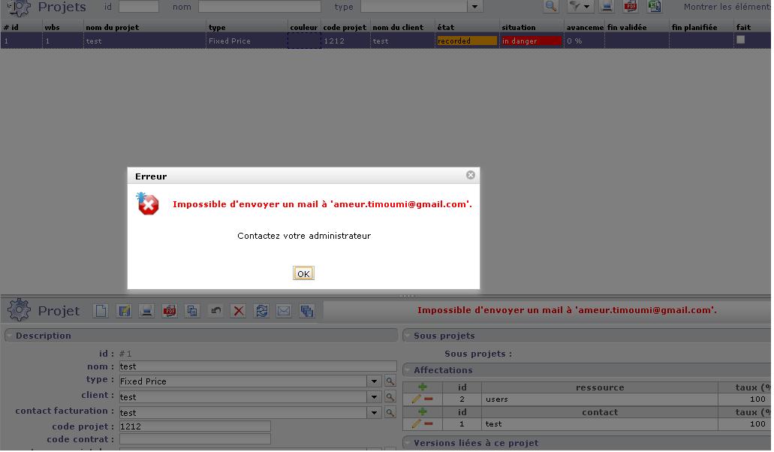Click the code projet field with 1212
The image size is (774, 452).
(194, 426)
